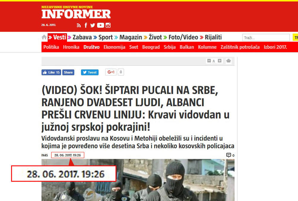Open the masked police article photo
Viewport: 298px width, 201px height.
tap(138, 180)
